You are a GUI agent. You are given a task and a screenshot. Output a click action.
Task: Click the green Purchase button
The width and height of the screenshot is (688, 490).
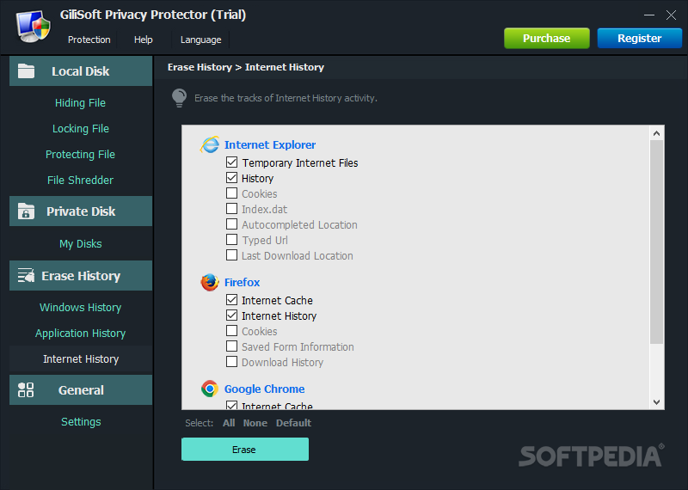click(547, 38)
